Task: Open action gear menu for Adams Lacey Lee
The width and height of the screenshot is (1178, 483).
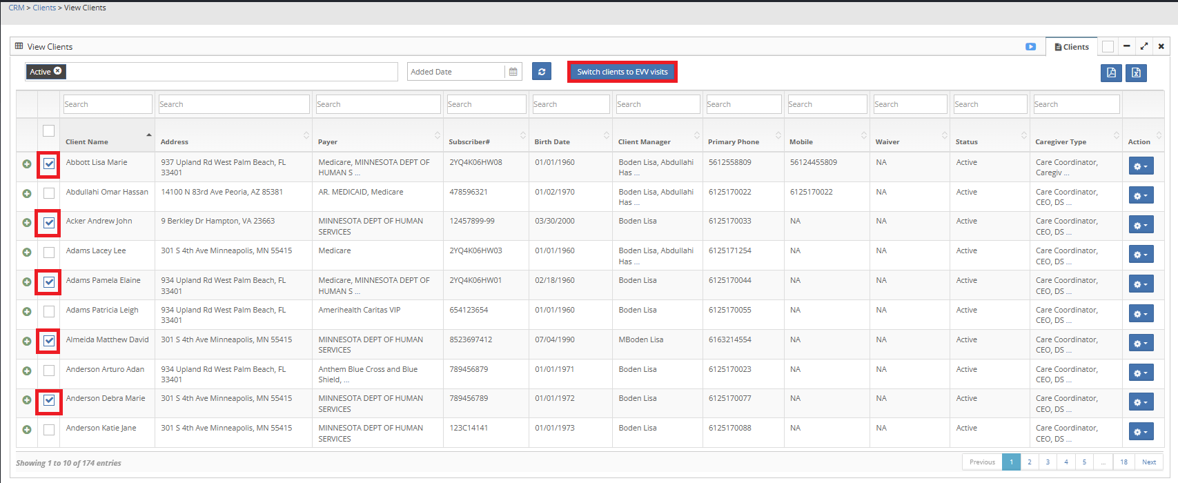Action: (x=1141, y=255)
